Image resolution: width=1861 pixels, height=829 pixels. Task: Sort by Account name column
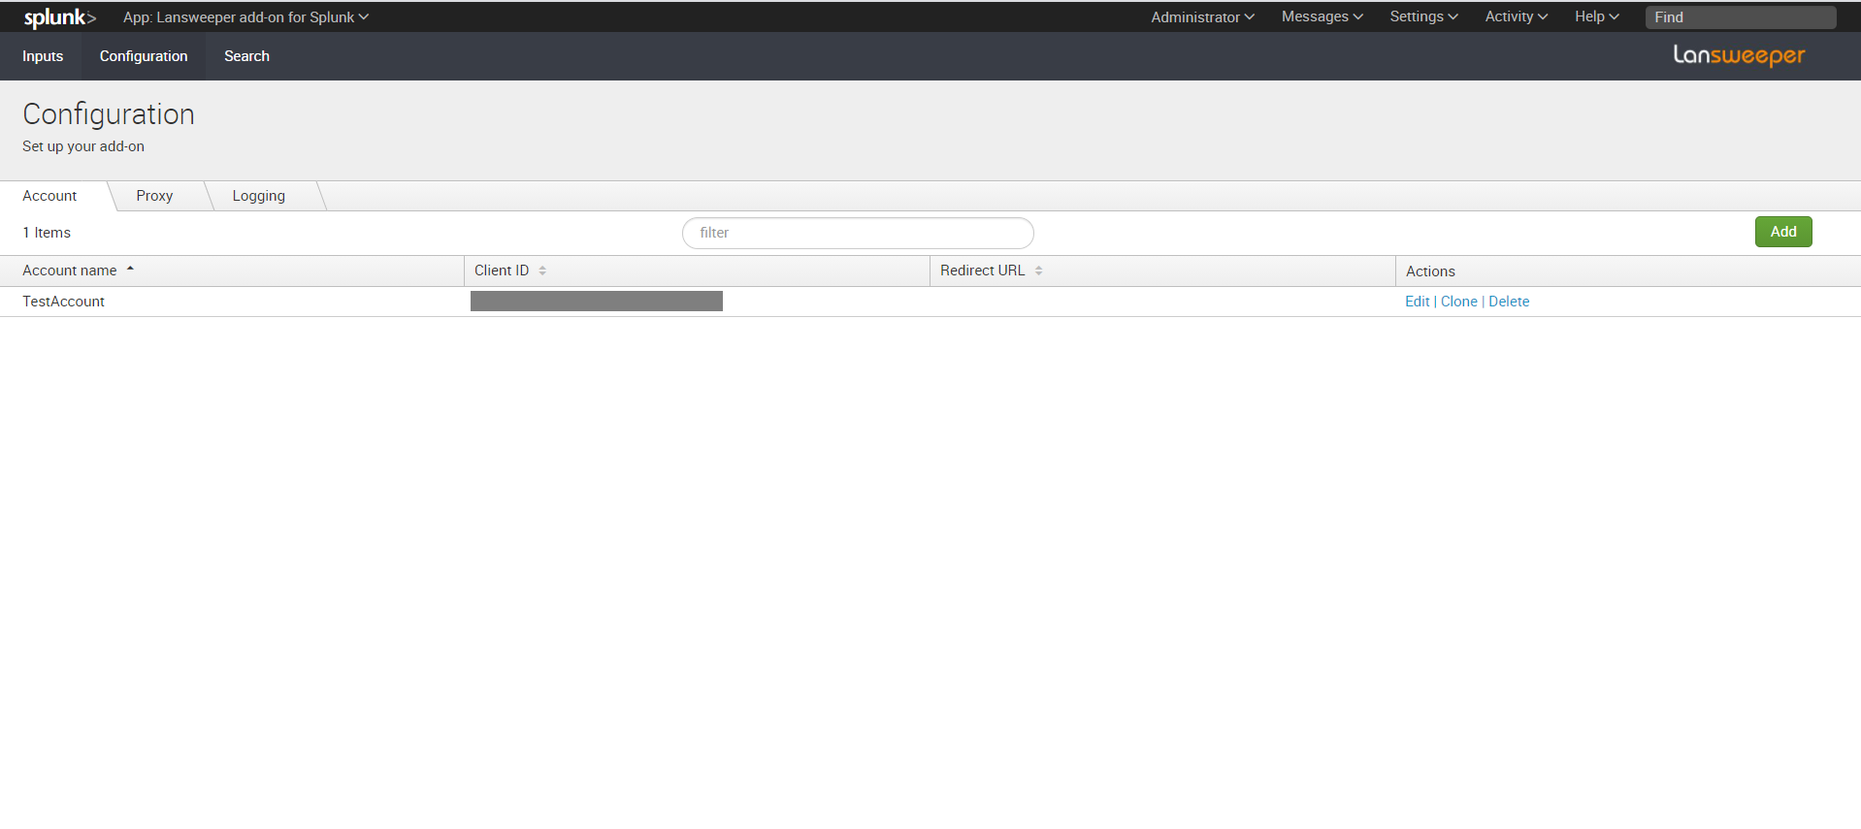(79, 271)
